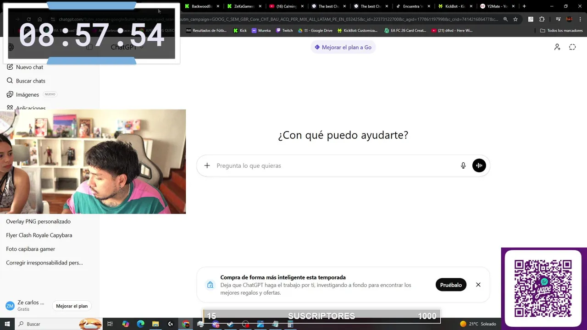Open chat Flyer Clash Royale Capybara
This screenshot has width=587, height=330.
39,235
